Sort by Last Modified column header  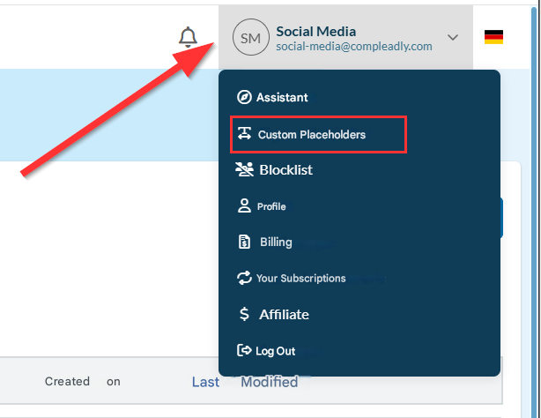[244, 382]
